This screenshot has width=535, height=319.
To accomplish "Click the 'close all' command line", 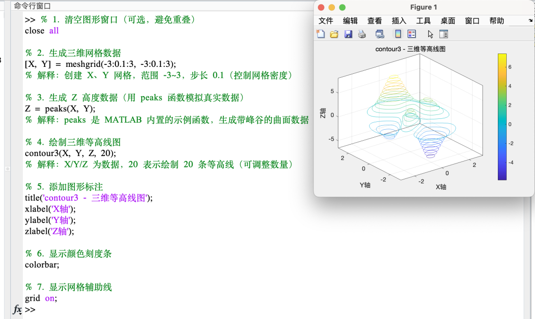I will click(x=42, y=31).
